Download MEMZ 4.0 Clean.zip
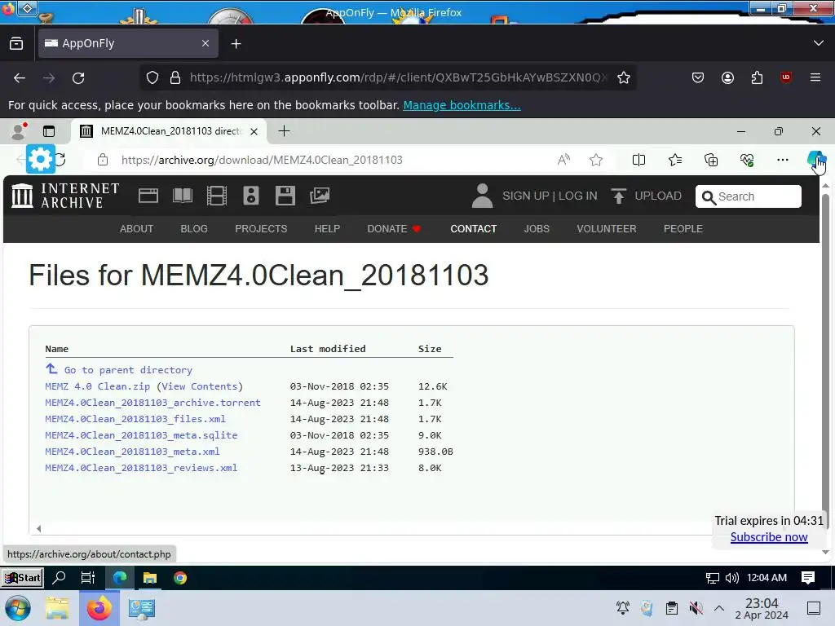The height and width of the screenshot is (626, 835). click(98, 386)
